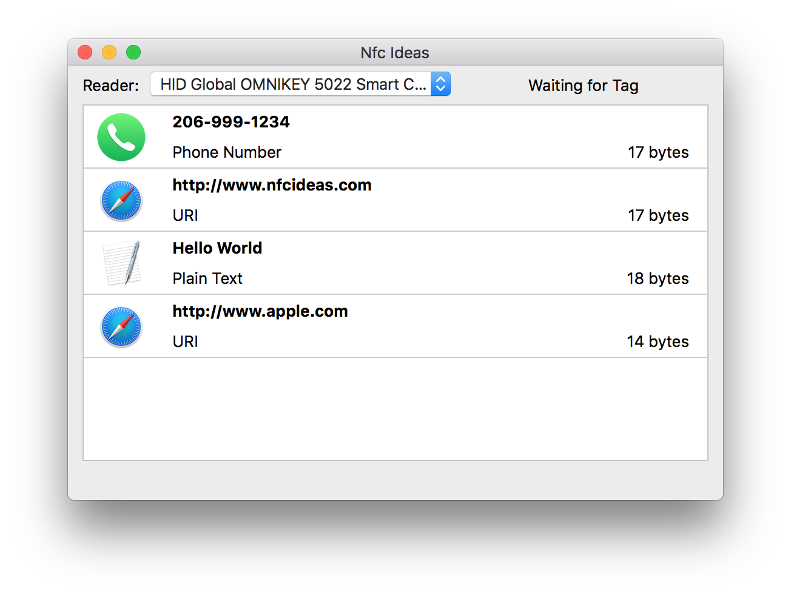This screenshot has width=791, height=597.
Task: Click the Nfc Ideas title bar text
Action: click(x=395, y=53)
